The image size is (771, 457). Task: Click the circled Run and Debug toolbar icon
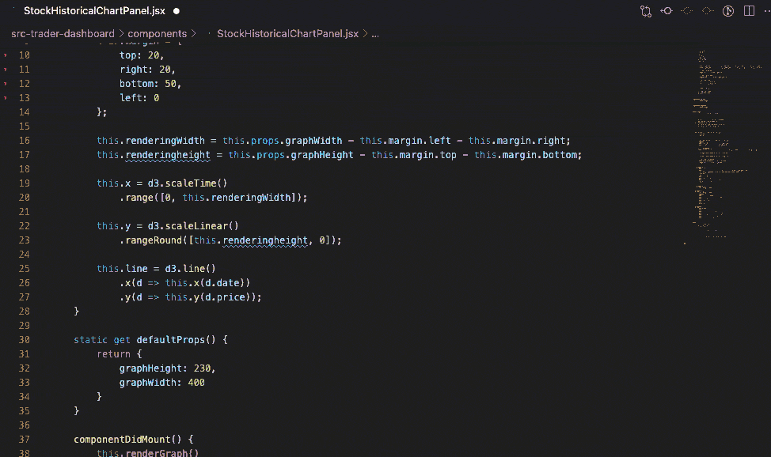click(x=728, y=11)
